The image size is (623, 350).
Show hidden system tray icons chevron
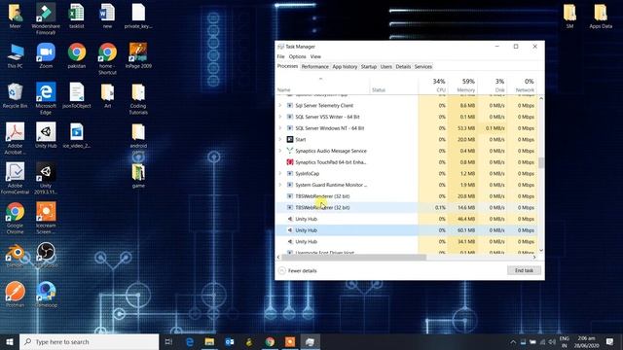pyautogui.click(x=513, y=341)
